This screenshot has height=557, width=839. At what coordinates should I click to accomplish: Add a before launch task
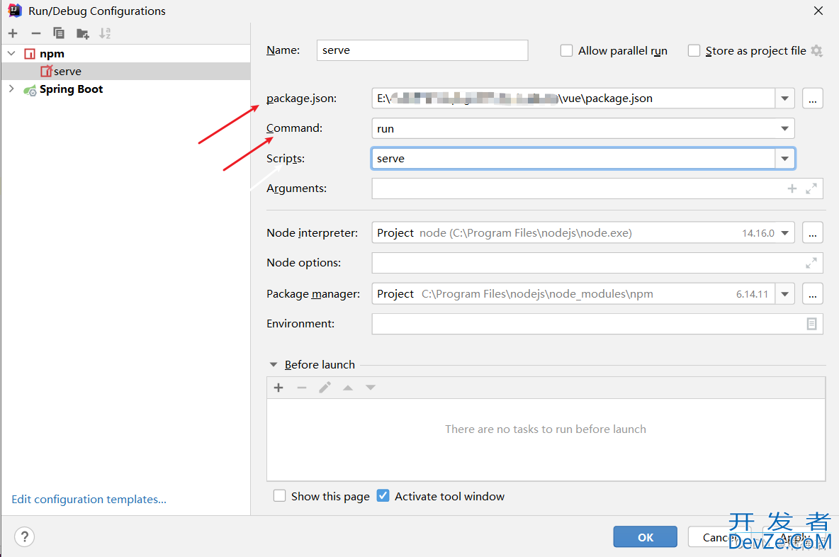pyautogui.click(x=278, y=388)
